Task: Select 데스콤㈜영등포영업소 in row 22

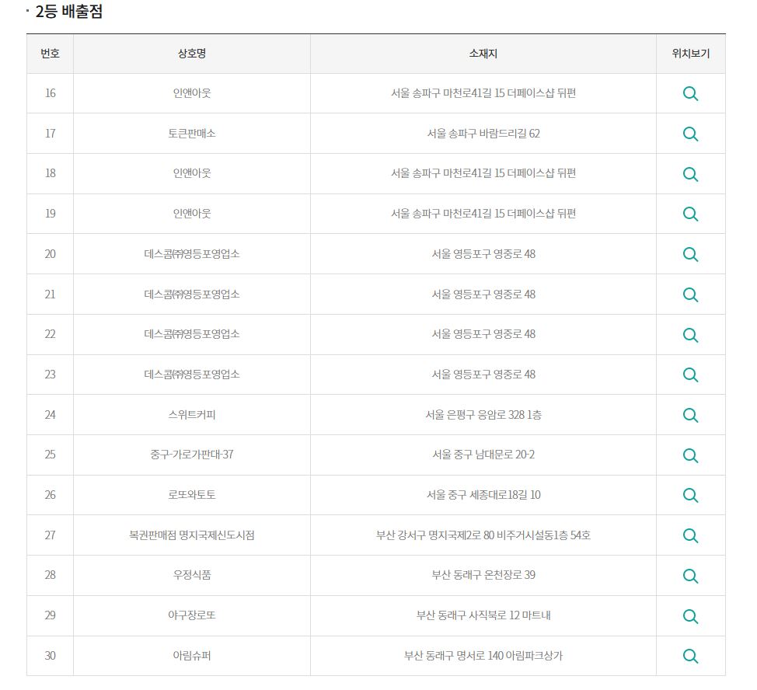Action: (x=192, y=334)
